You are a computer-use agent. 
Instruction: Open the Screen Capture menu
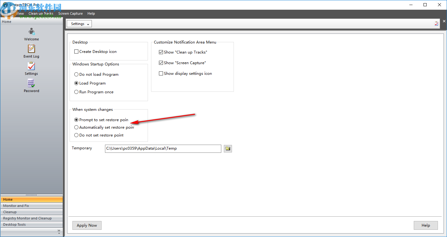[x=71, y=13]
